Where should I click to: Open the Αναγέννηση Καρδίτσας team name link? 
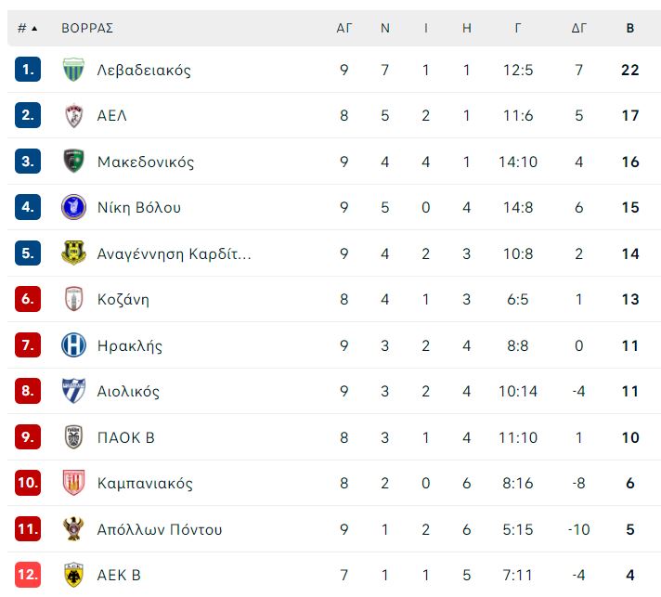click(175, 253)
